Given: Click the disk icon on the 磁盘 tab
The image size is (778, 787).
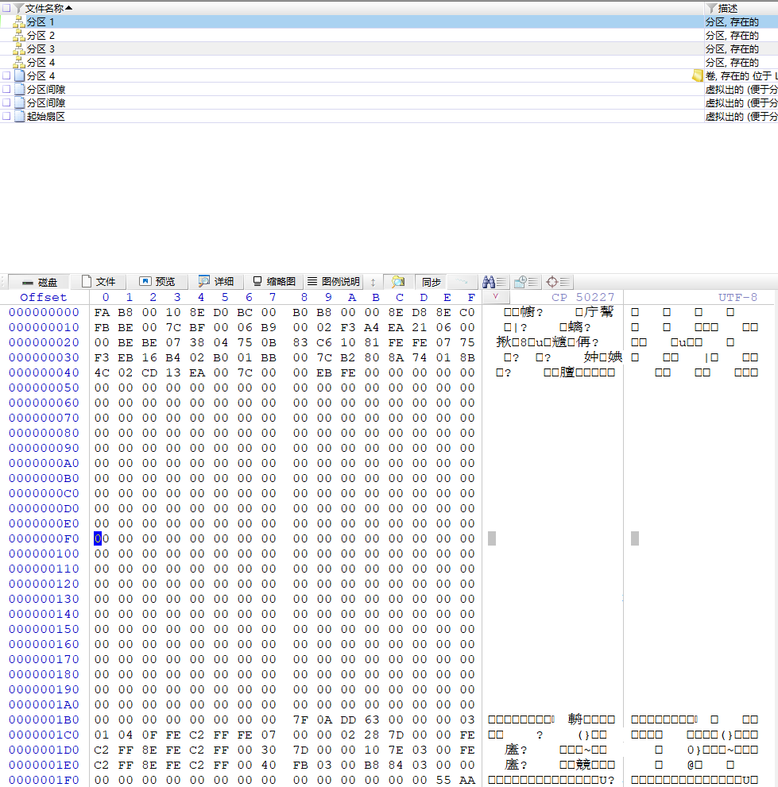Looking at the screenshot, I should tap(28, 282).
